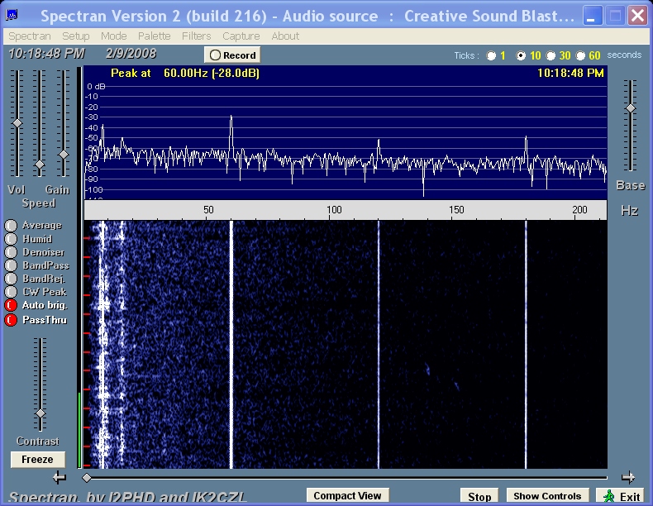Toggle the Average filter
Viewport: 653px width, 506px height.
pyautogui.click(x=11, y=226)
